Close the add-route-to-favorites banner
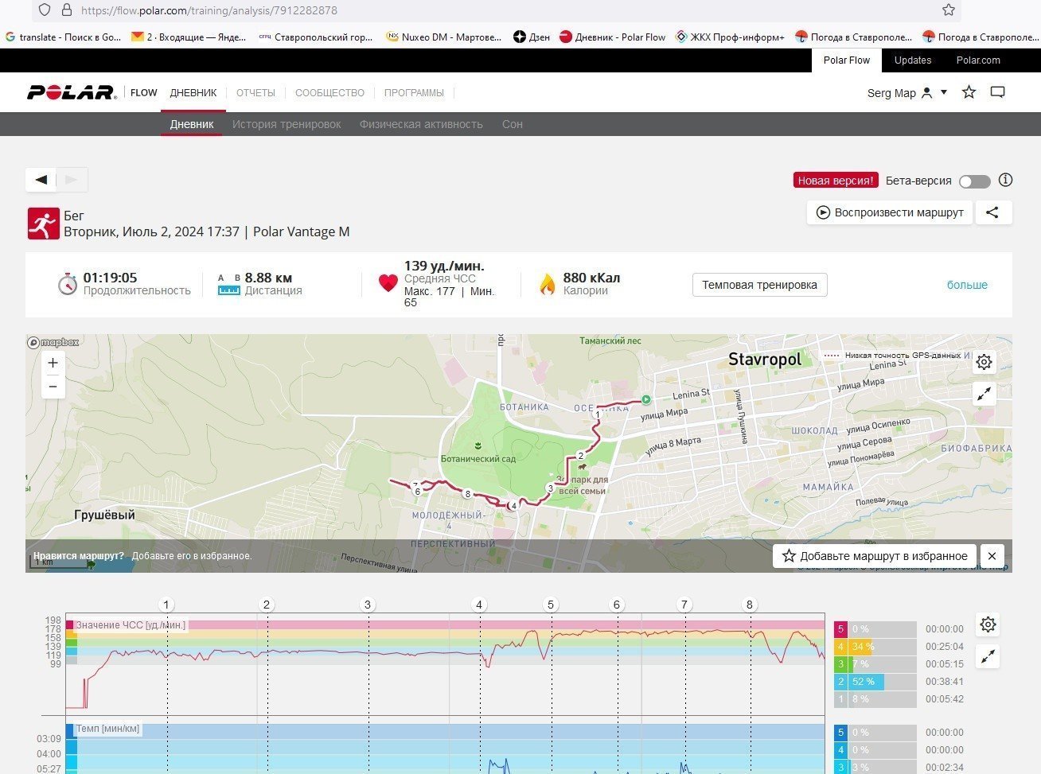1041x774 pixels. pos(992,556)
